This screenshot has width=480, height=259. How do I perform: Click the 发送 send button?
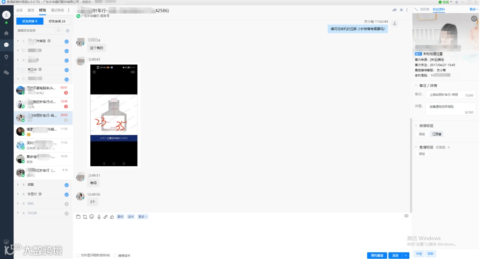pos(395,255)
